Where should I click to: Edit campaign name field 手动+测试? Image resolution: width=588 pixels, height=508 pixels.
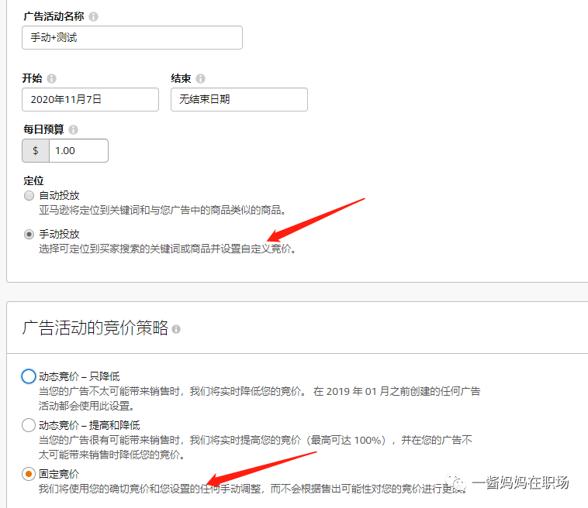(x=132, y=37)
